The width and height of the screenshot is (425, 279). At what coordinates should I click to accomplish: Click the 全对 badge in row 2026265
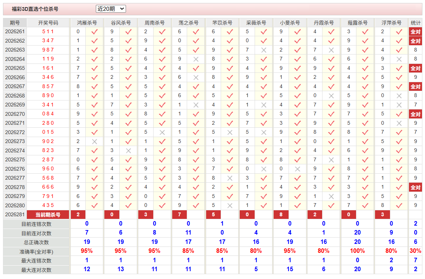click(x=415, y=68)
